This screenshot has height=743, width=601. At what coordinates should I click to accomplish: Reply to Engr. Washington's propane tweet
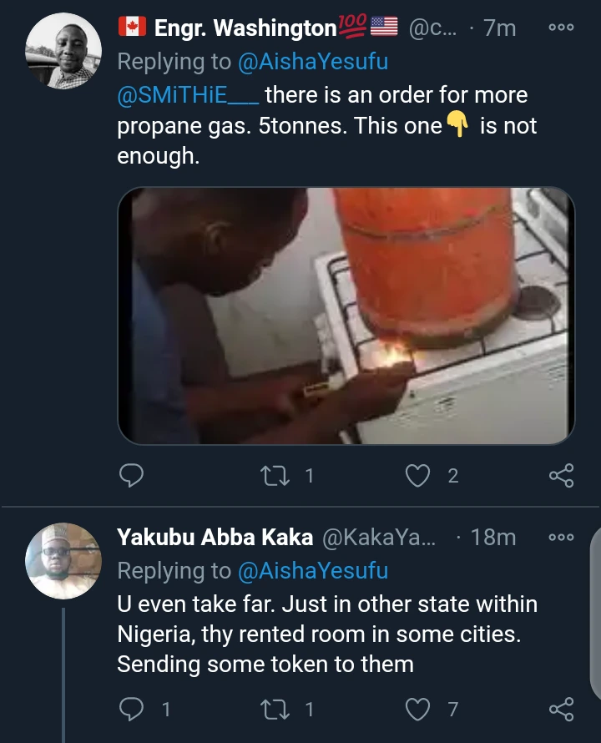pyautogui.click(x=131, y=476)
